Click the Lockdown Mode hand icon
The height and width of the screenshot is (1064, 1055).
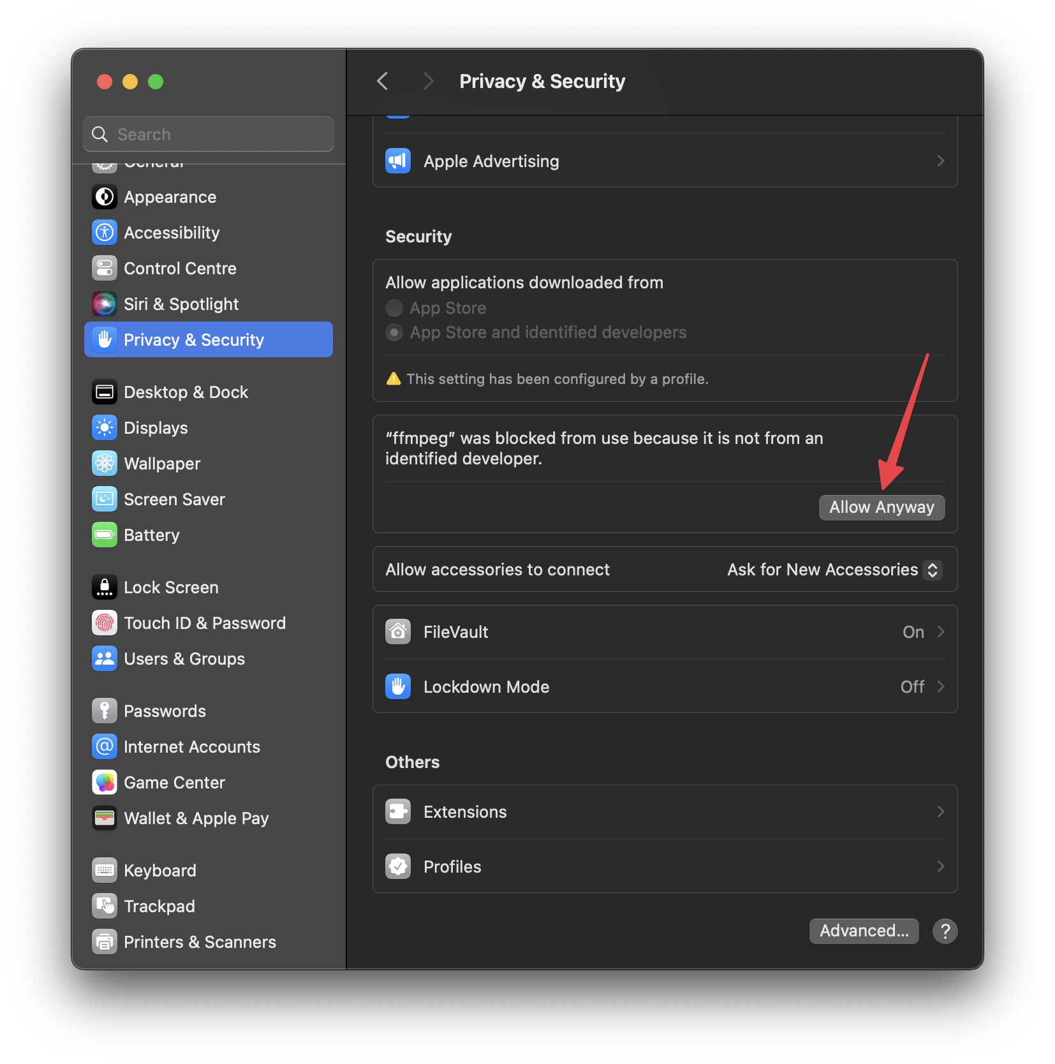(398, 687)
